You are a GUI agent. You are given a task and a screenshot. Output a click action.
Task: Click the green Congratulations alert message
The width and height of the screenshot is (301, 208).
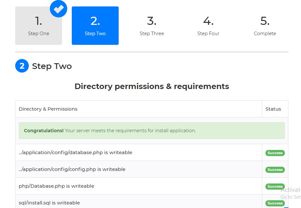coord(152,131)
